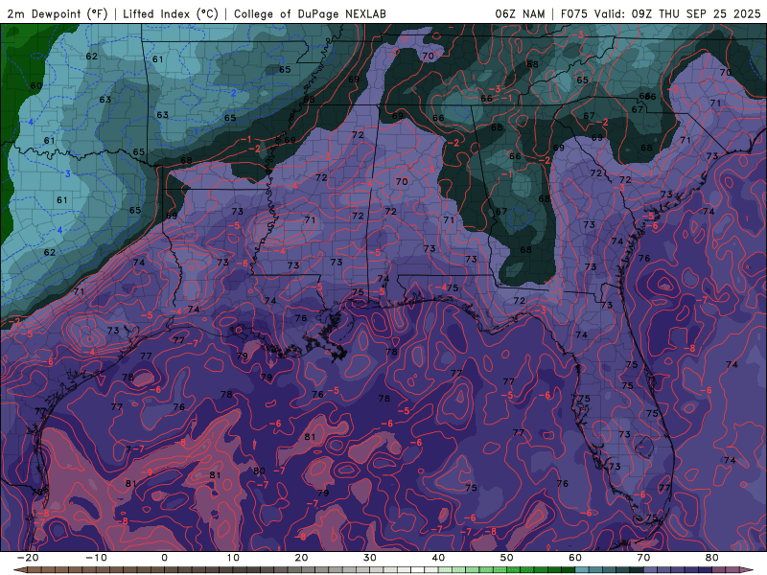The height and width of the screenshot is (575, 767).
Task: Click the "10" color bar label
Action: pyautogui.click(x=233, y=558)
